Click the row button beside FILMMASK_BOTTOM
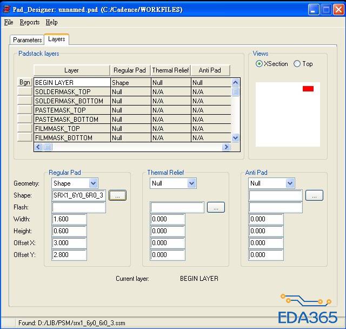The image size is (346, 329). pos(25,137)
